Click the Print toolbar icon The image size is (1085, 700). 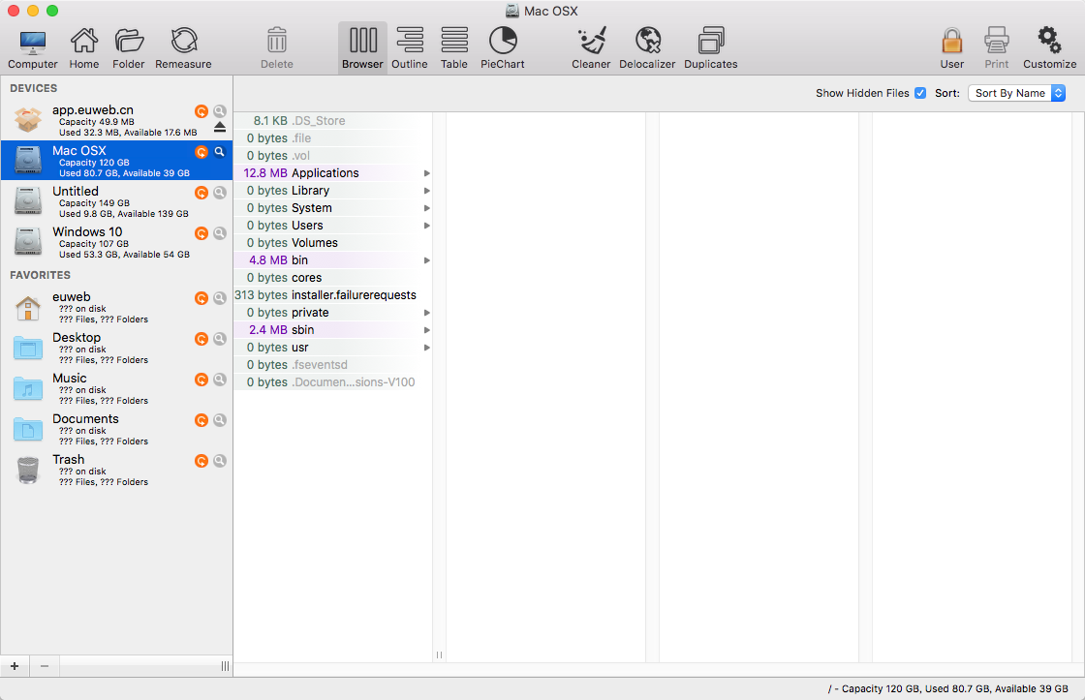997,47
